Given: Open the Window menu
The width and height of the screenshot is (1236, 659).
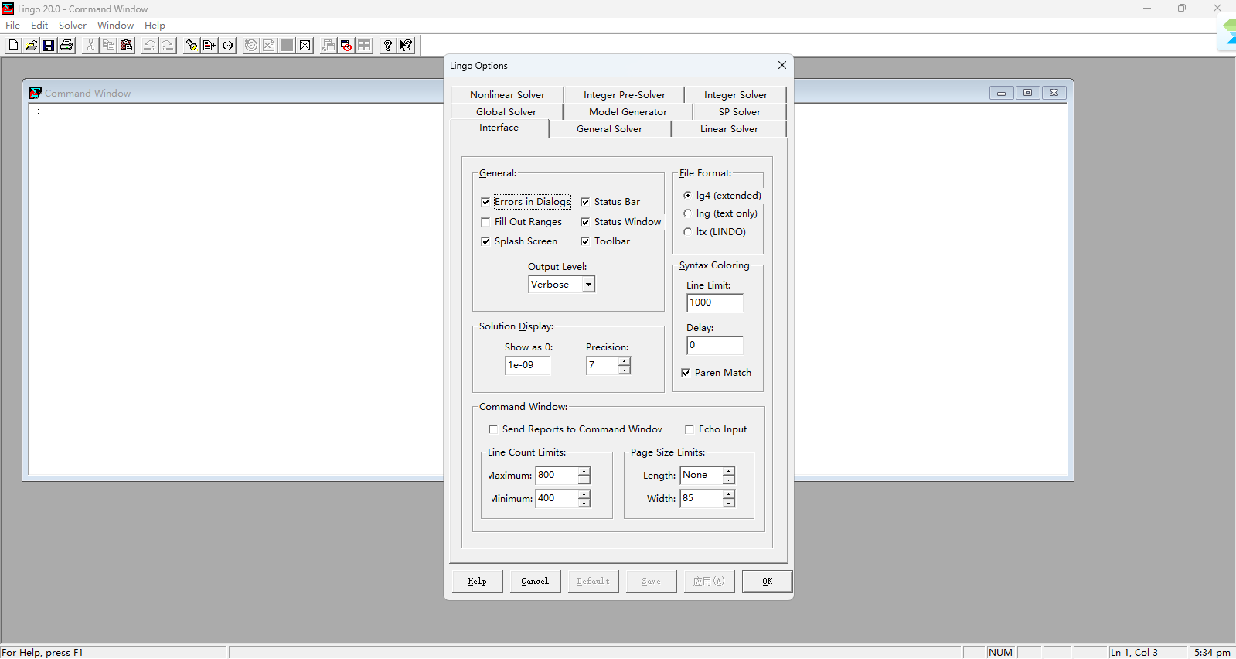Looking at the screenshot, I should (115, 26).
